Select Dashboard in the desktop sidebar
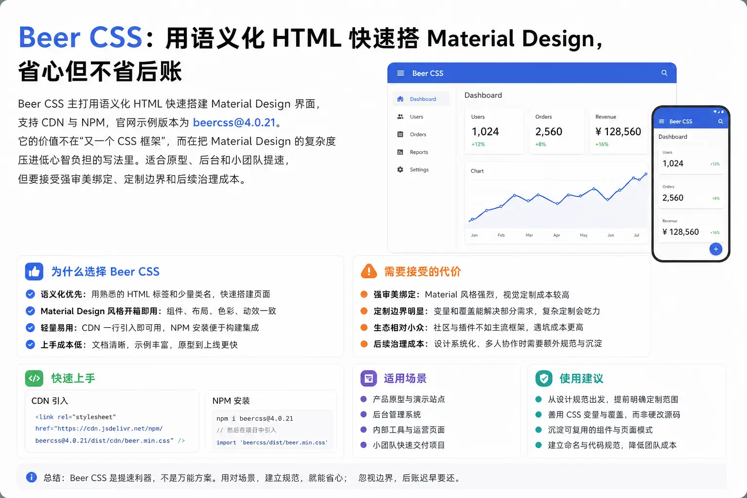Screen dimensions: 747x498 coord(421,99)
